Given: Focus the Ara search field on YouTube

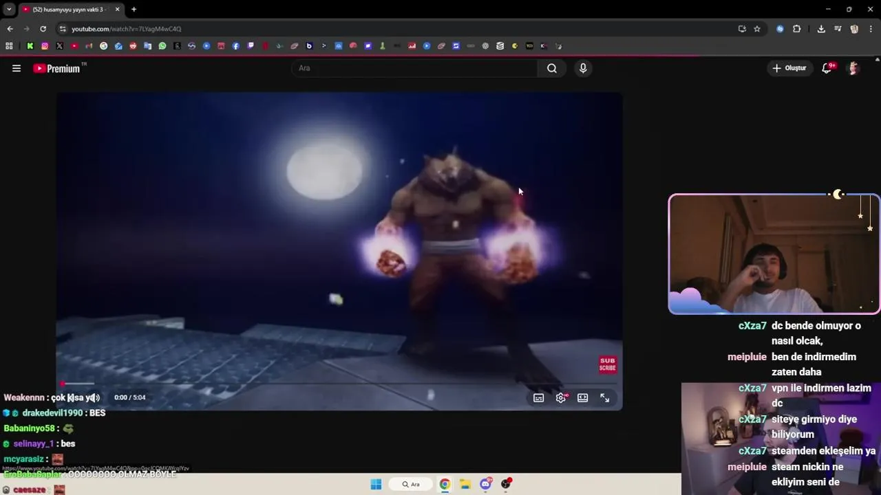Looking at the screenshot, I should click(x=415, y=68).
